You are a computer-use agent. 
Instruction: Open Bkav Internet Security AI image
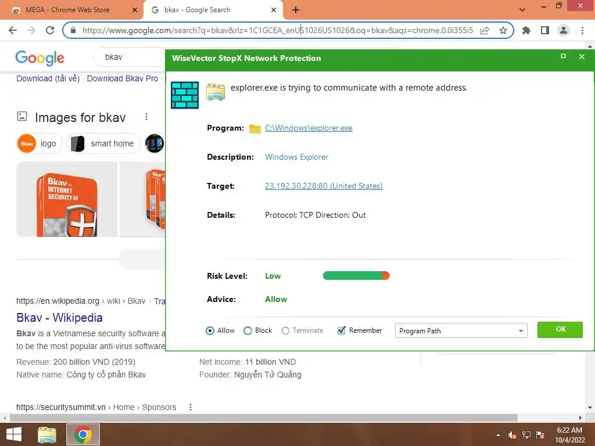tap(67, 199)
